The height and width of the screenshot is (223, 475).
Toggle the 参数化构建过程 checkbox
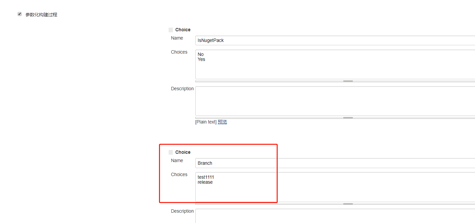[x=20, y=14]
